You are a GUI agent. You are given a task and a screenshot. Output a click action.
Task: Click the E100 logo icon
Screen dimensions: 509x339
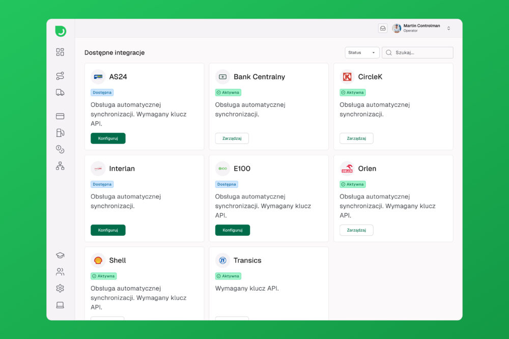(x=222, y=168)
